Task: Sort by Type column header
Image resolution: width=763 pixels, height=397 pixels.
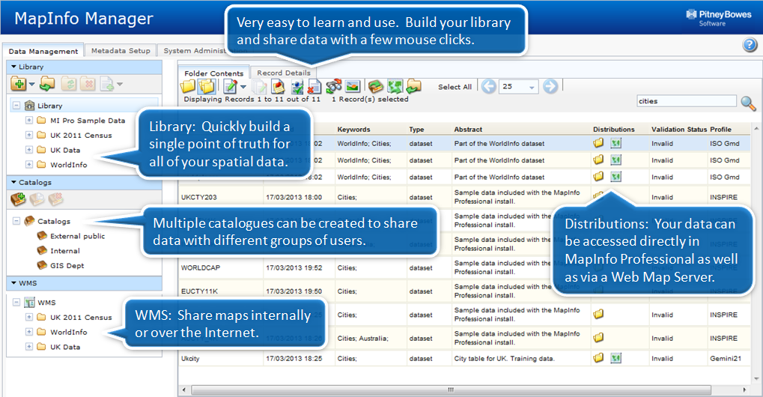Action: click(x=416, y=130)
